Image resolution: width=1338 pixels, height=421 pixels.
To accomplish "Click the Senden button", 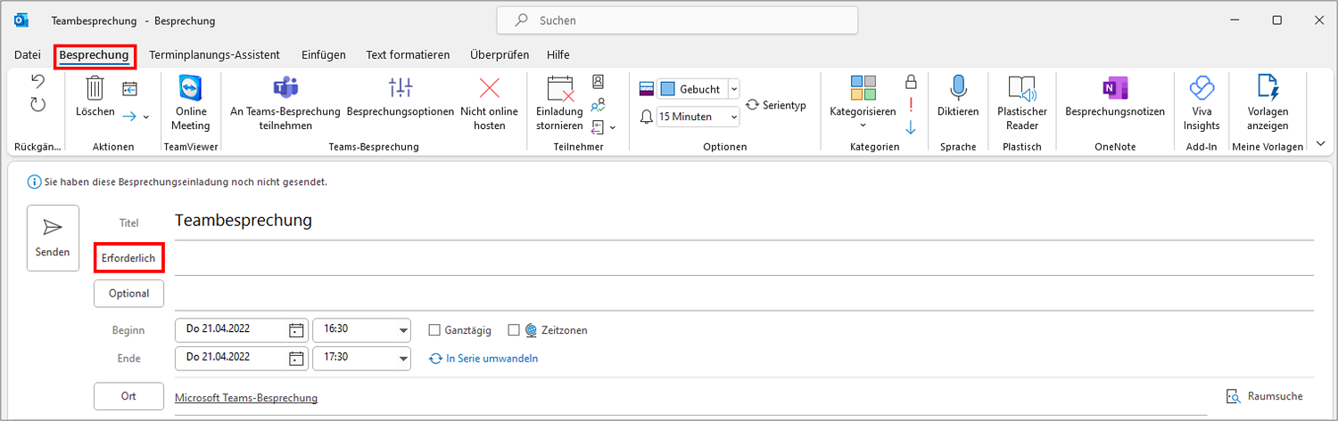I will pos(53,238).
